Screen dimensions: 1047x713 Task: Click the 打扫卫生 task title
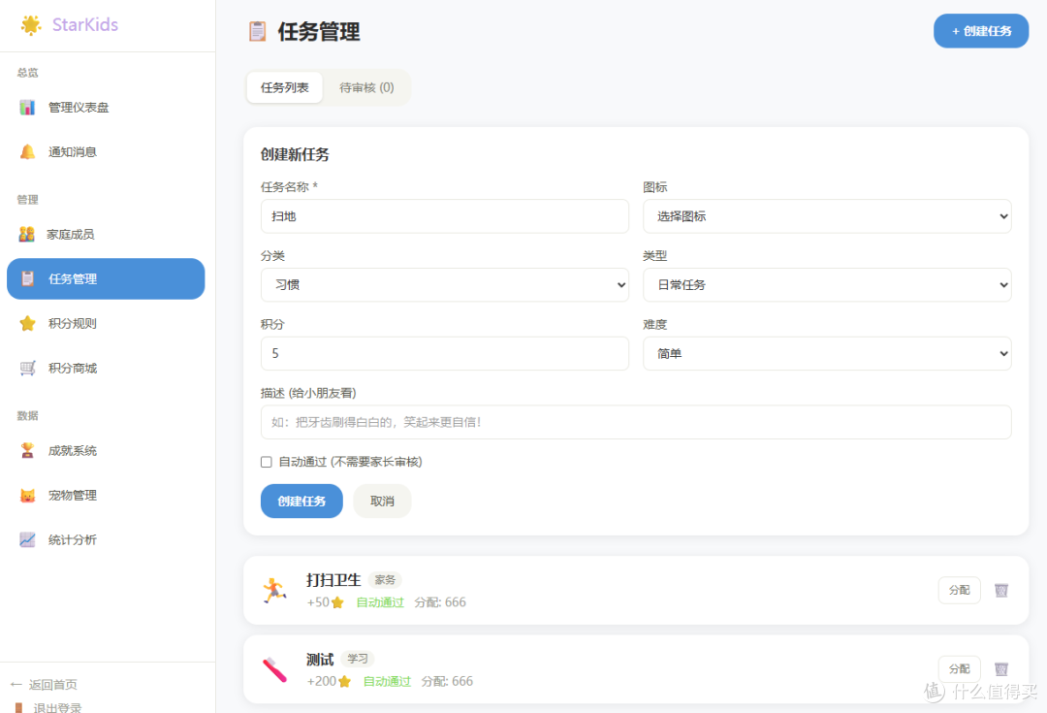tap(333, 580)
